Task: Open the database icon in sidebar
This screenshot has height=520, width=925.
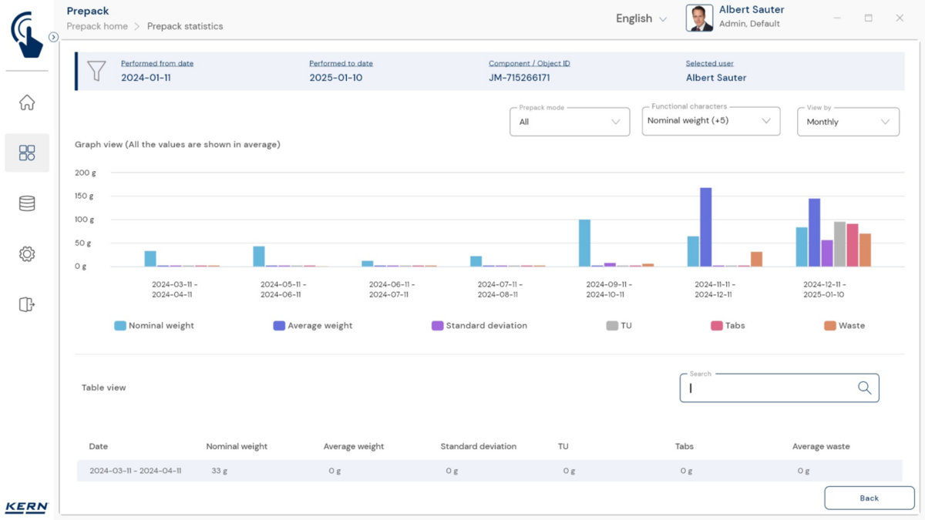Action: pyautogui.click(x=27, y=203)
